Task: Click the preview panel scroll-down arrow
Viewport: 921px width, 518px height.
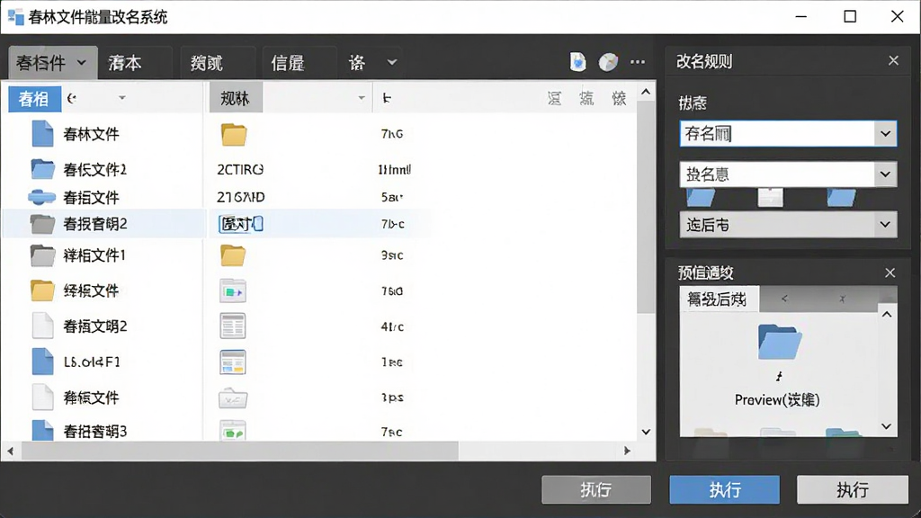Action: [887, 426]
